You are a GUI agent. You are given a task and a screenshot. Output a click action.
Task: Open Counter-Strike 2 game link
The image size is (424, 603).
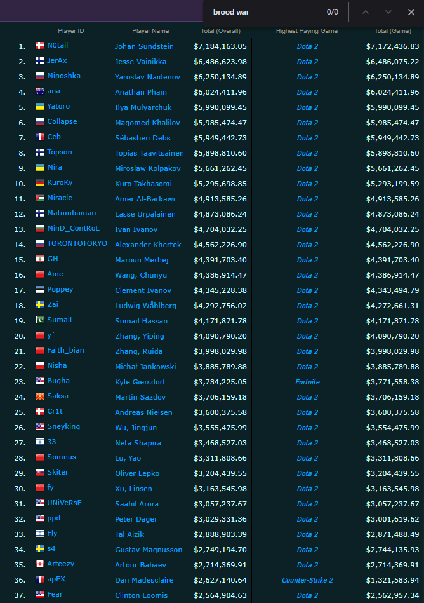[x=307, y=580]
